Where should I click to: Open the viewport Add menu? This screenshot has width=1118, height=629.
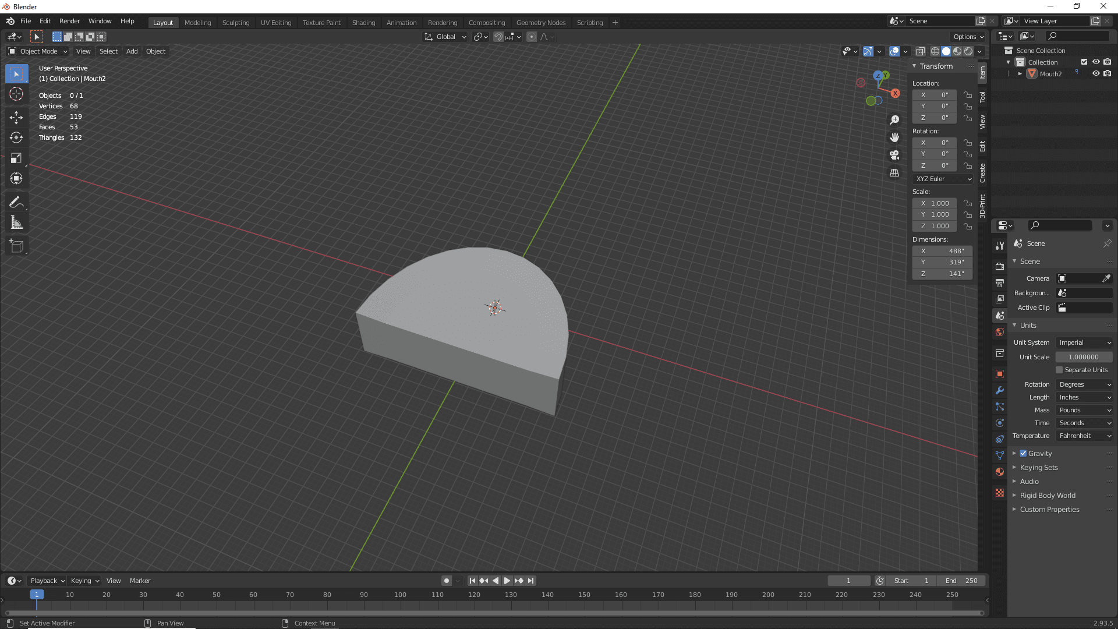(x=132, y=51)
